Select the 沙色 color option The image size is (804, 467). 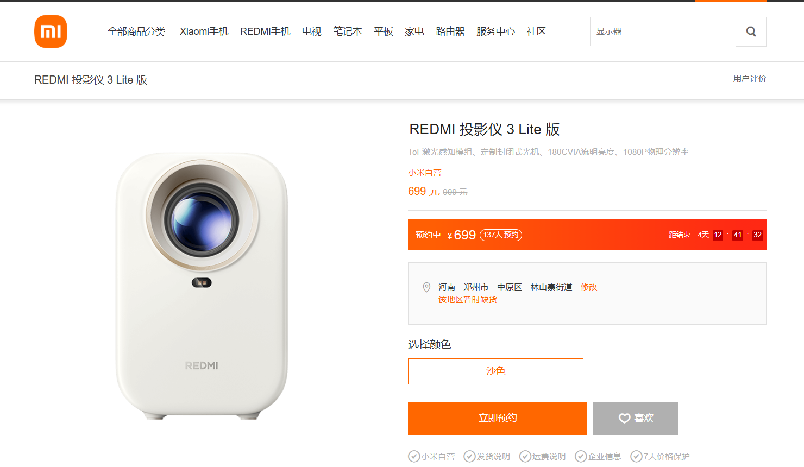495,371
